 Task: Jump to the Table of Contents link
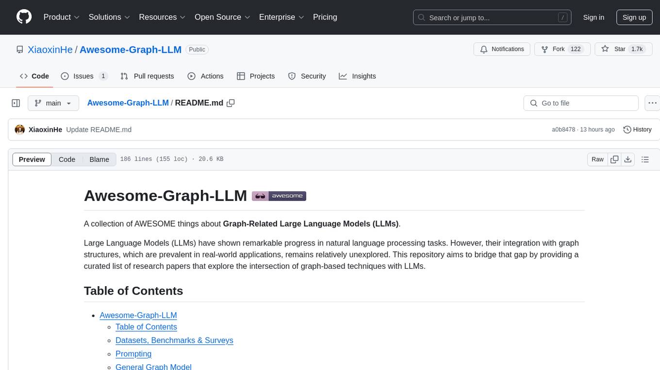click(x=146, y=327)
